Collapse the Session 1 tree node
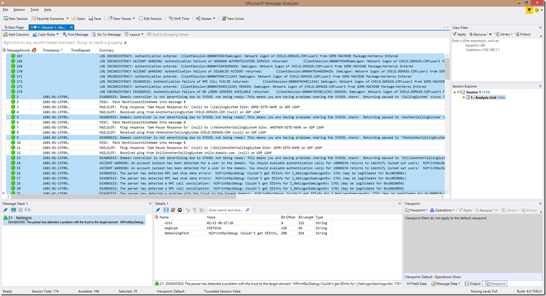The width and height of the screenshot is (546, 296). (454, 92)
